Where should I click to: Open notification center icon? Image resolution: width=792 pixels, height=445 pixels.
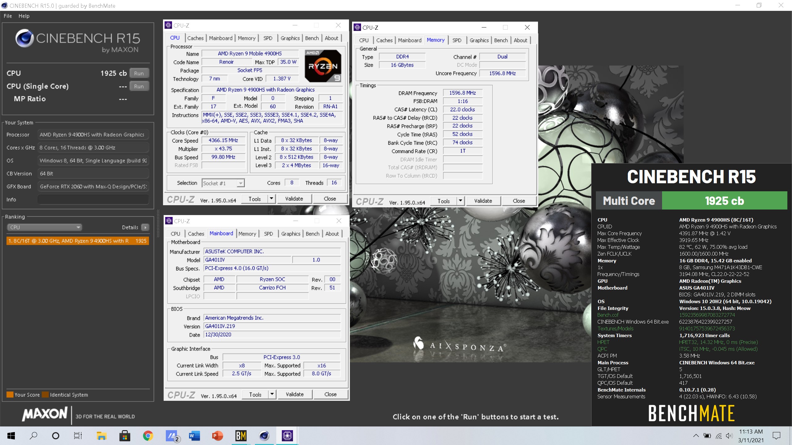tap(776, 436)
